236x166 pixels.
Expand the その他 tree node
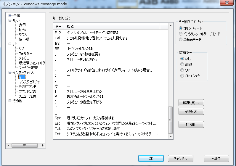(10, 101)
